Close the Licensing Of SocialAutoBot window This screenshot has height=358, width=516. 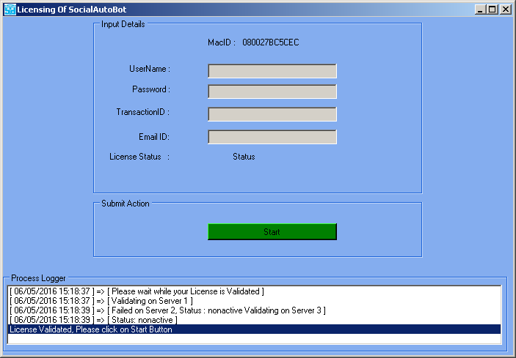click(x=505, y=10)
